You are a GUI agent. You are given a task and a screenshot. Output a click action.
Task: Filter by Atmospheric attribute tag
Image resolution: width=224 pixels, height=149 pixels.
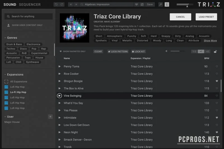115,36
